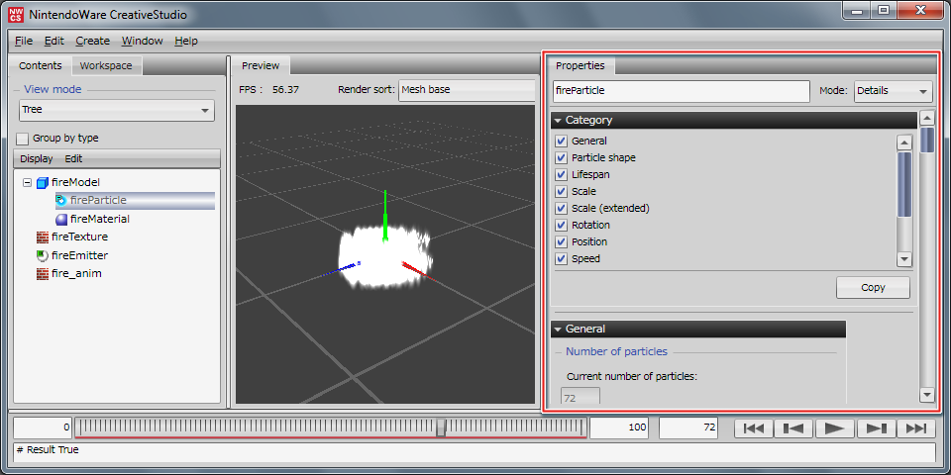Switch to the Workspace tab
Image resolution: width=951 pixels, height=475 pixels.
click(106, 65)
